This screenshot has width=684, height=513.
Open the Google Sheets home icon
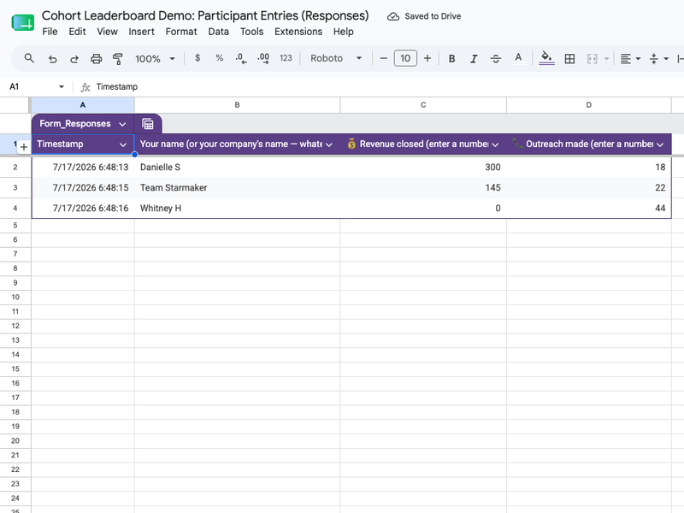tap(23, 23)
